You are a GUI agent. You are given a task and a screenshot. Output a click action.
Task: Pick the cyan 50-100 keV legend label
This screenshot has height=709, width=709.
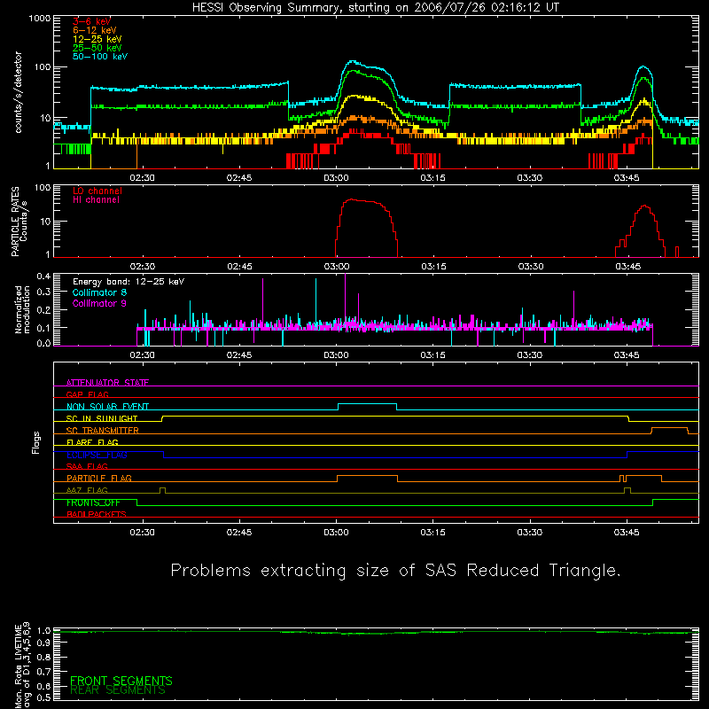coord(100,56)
